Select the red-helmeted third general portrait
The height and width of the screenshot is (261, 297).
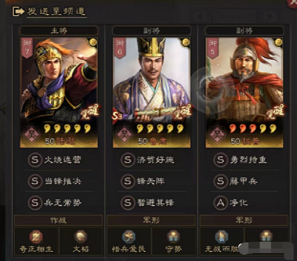pos(244,93)
